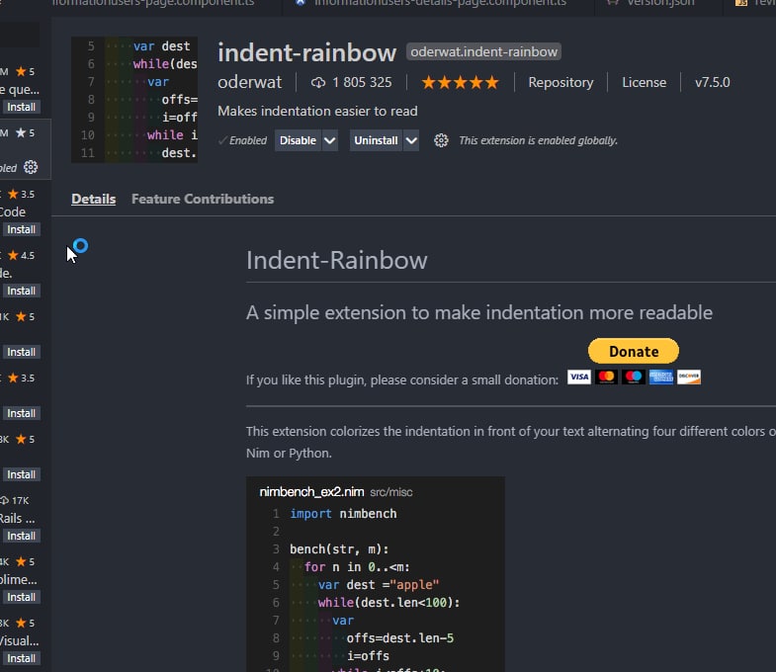Click the 'Enabled' status label
776x672 pixels.
coord(248,140)
